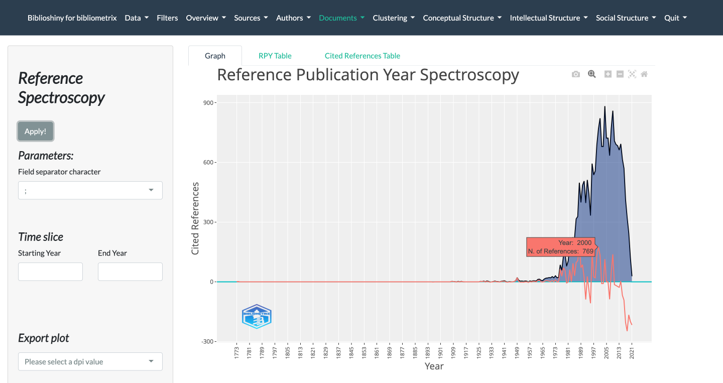Open the Intellectual Structure menu
The width and height of the screenshot is (723, 383).
point(549,18)
